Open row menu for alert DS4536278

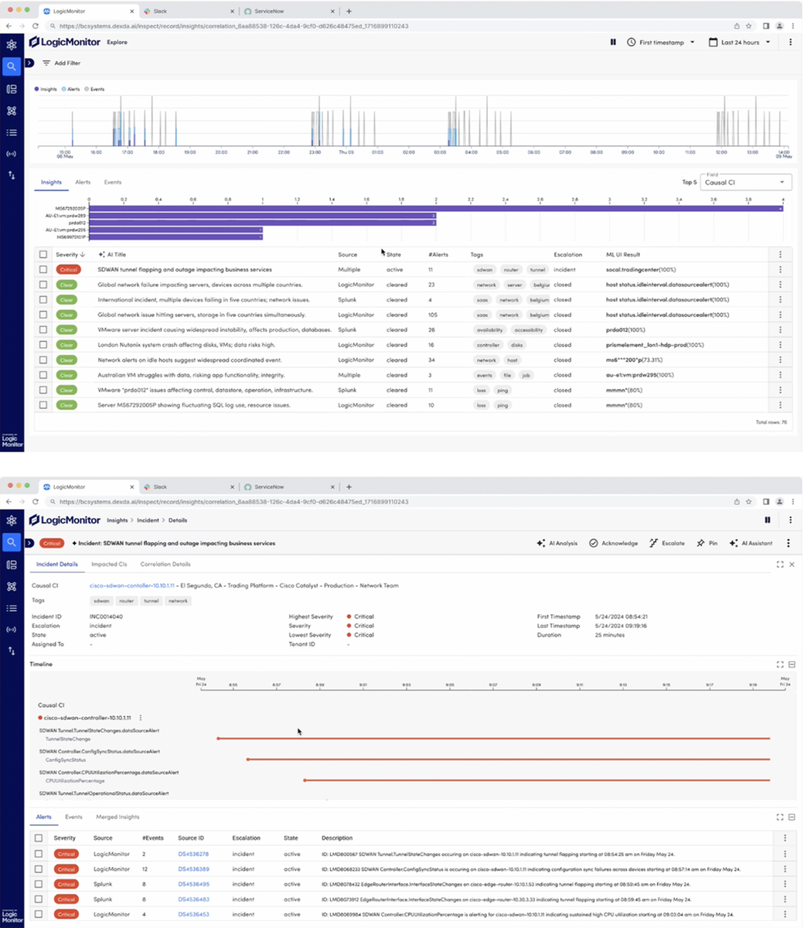[x=785, y=854]
